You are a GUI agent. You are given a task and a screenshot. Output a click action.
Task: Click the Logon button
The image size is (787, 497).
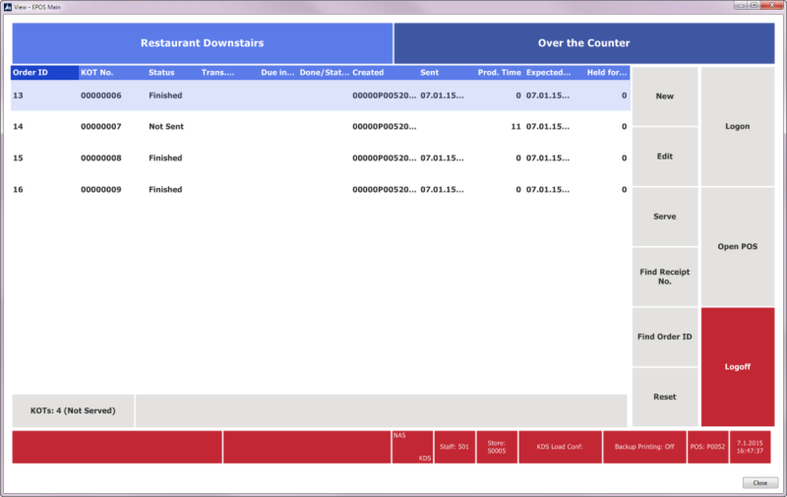(x=737, y=126)
